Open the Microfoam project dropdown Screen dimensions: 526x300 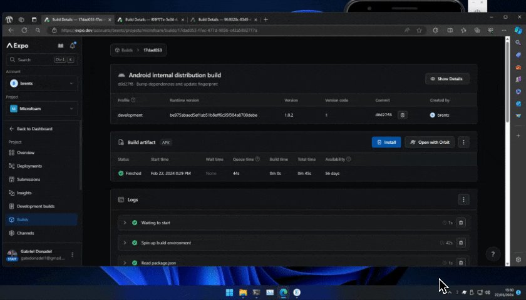(41, 109)
